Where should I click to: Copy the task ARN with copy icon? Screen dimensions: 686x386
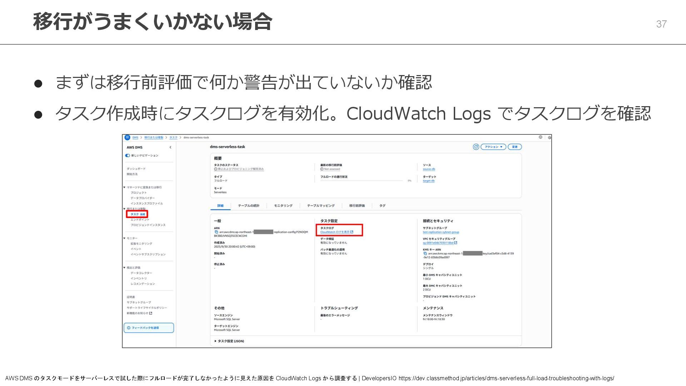pos(216,232)
